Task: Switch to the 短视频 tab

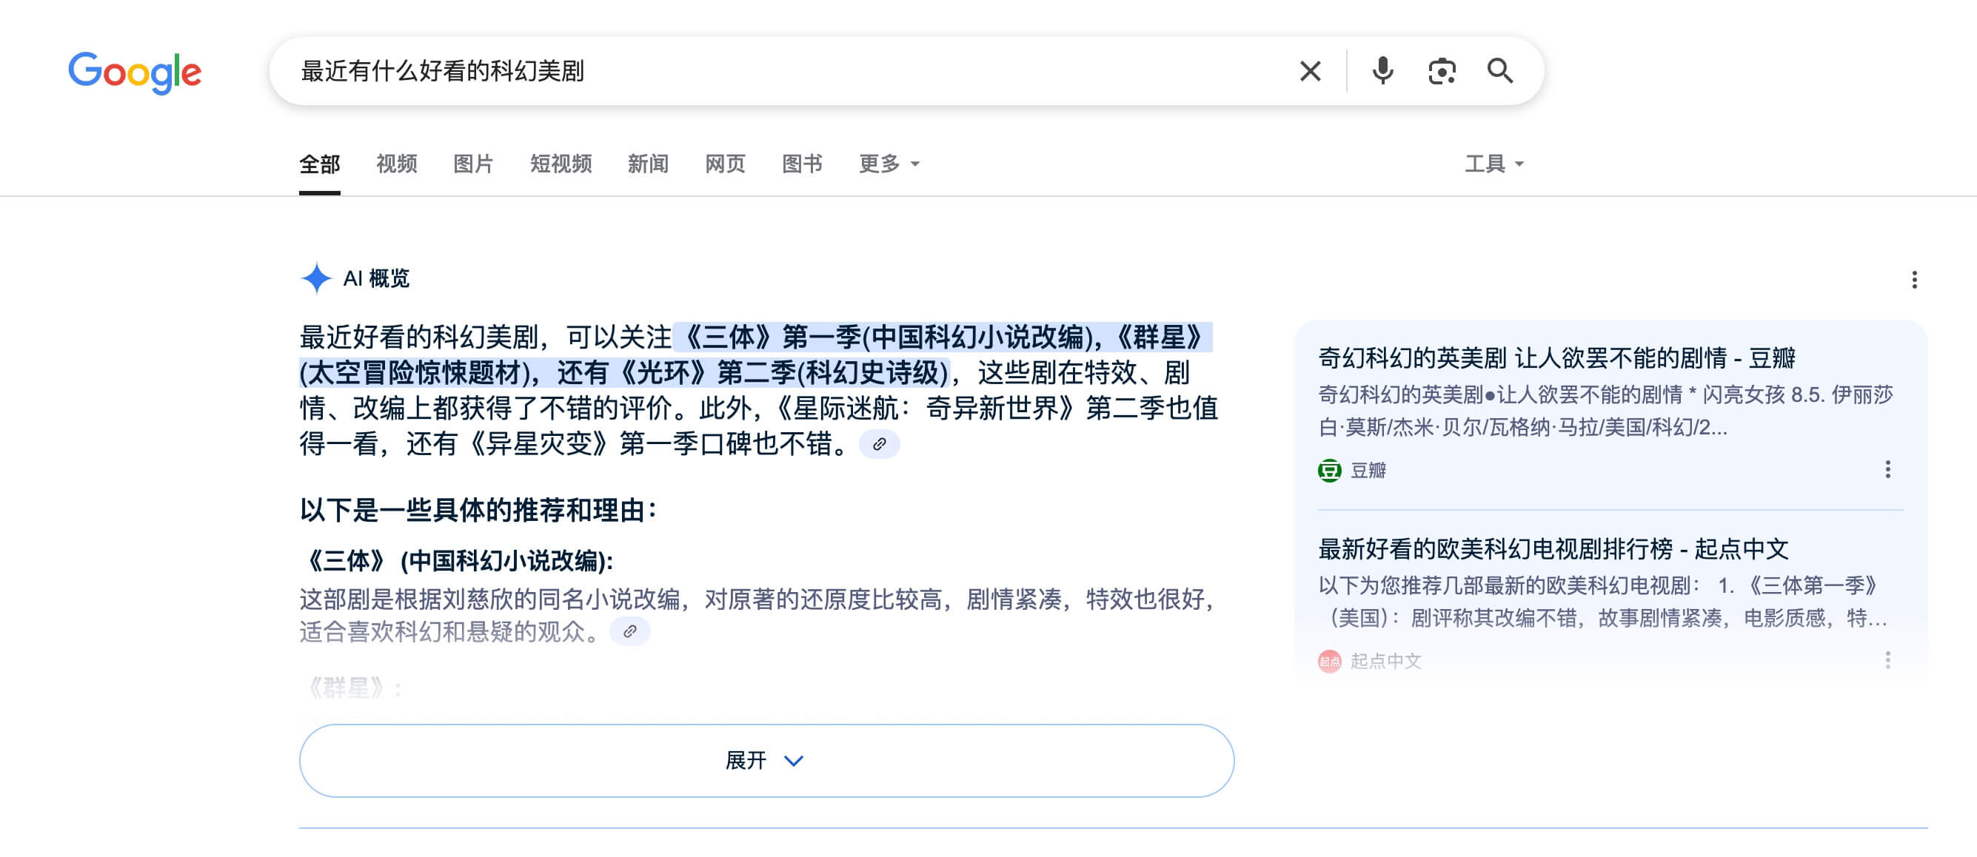Action: point(561,164)
